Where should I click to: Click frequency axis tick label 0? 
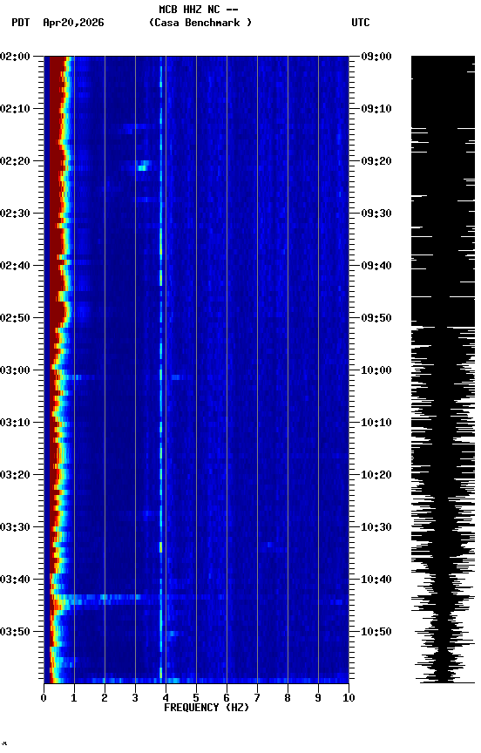coord(44,698)
